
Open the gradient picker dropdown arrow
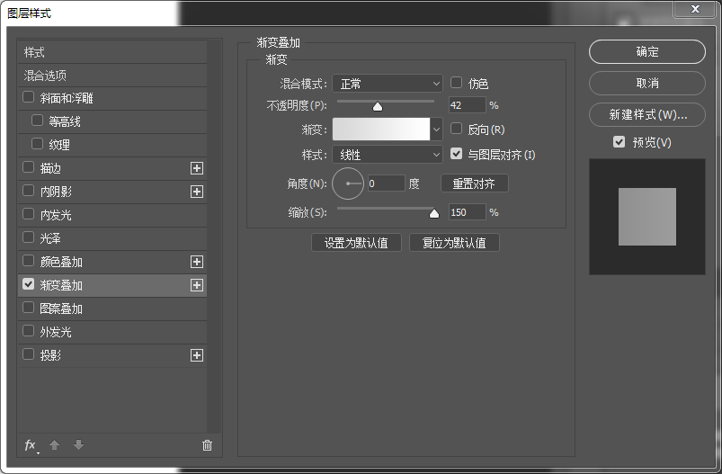pyautogui.click(x=436, y=130)
